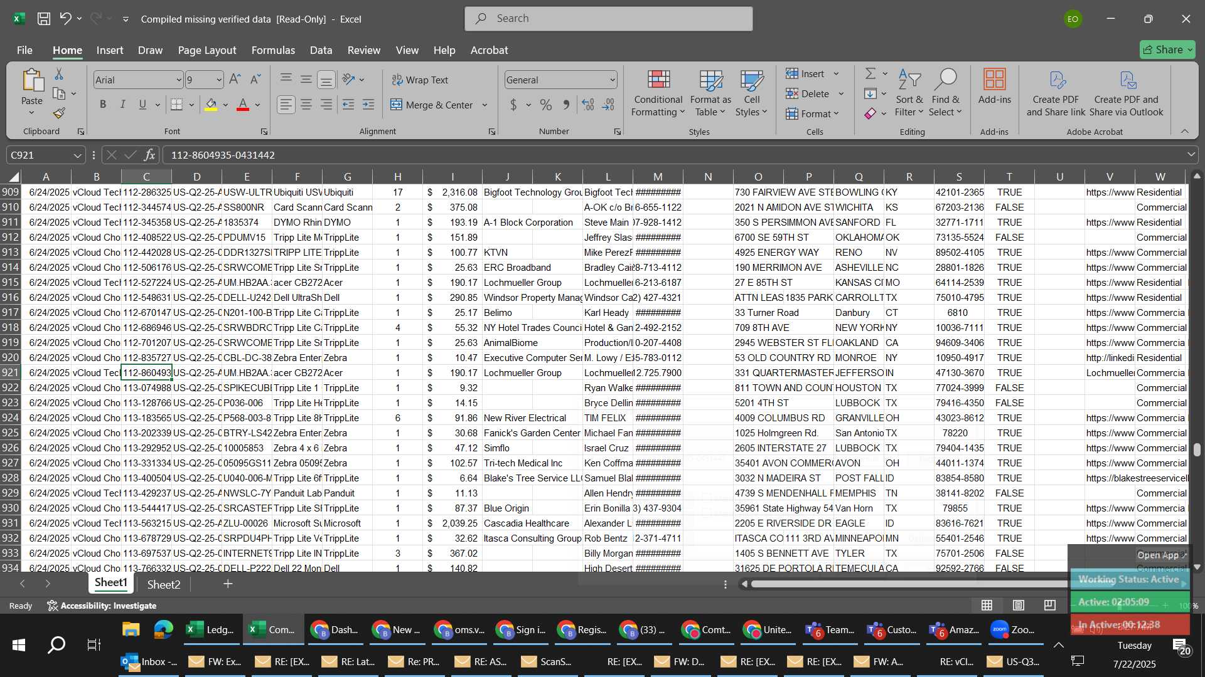
Task: Apply Percent Style formatting
Action: tap(546, 105)
